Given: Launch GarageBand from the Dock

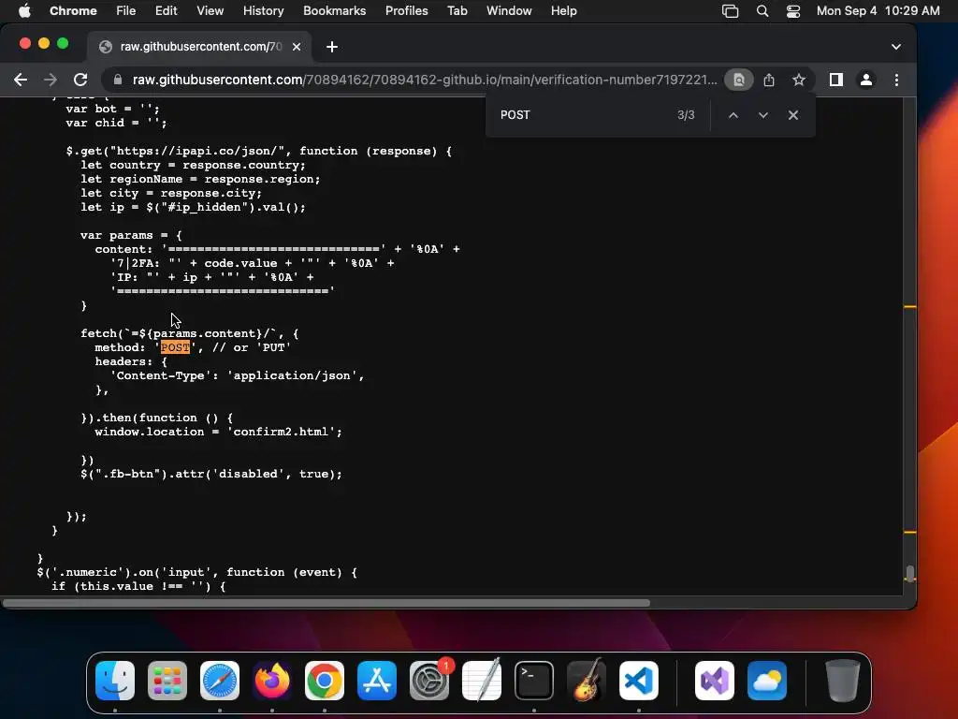Looking at the screenshot, I should click(587, 681).
